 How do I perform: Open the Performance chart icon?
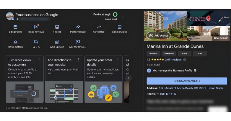[78, 27]
